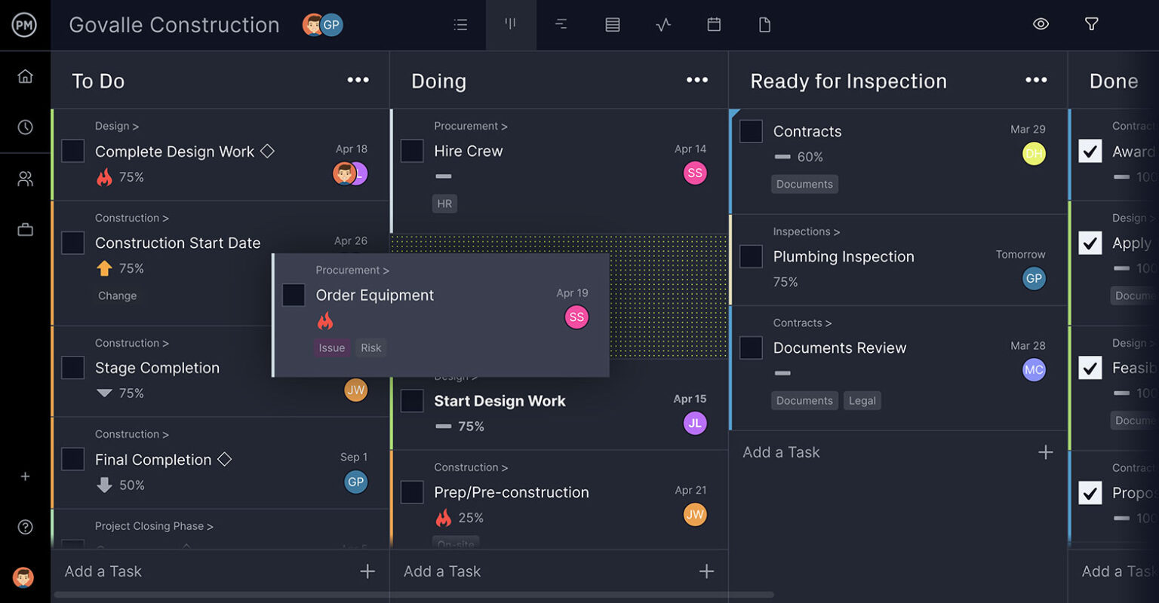Viewport: 1159px width, 603px height.
Task: Expand the Procurement breadcrumb on Order Equipment
Action: (352, 270)
